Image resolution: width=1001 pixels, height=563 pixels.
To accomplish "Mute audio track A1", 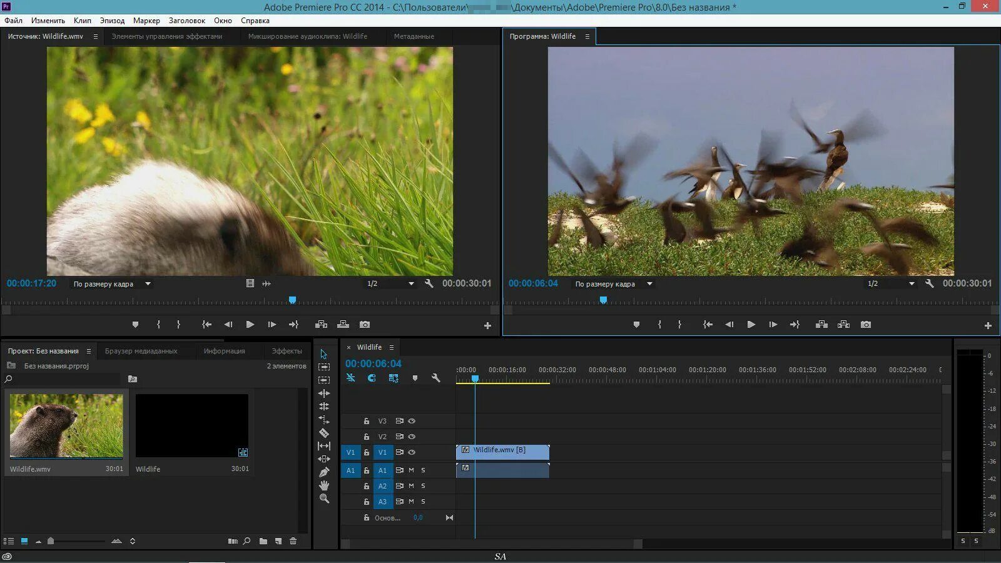I will [x=411, y=470].
